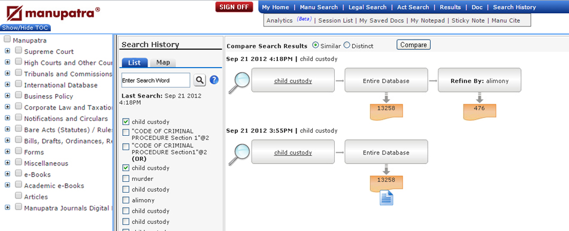
Task: Click the Compare button
Action: 413,45
